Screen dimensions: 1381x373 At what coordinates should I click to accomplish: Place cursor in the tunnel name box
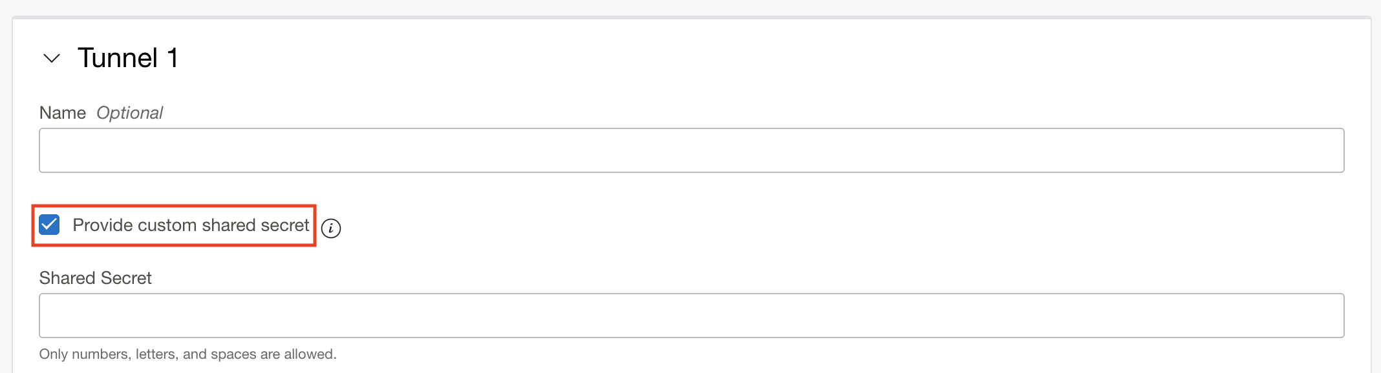point(691,150)
